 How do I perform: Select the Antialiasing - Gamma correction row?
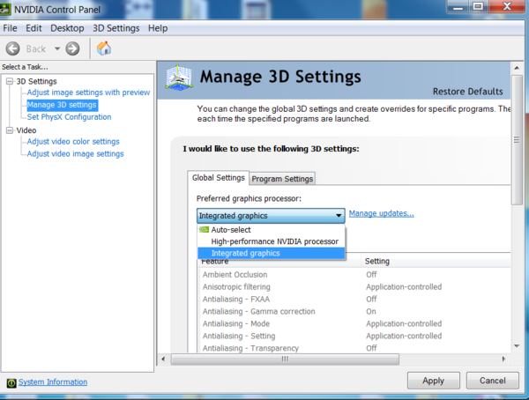[x=354, y=311]
